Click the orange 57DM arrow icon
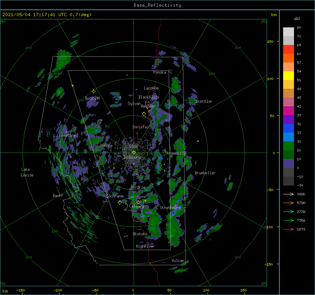This screenshot has height=295, width=315. (288, 203)
